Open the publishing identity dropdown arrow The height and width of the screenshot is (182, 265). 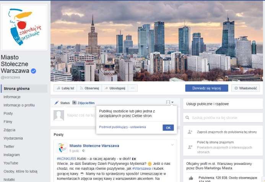(x=172, y=102)
